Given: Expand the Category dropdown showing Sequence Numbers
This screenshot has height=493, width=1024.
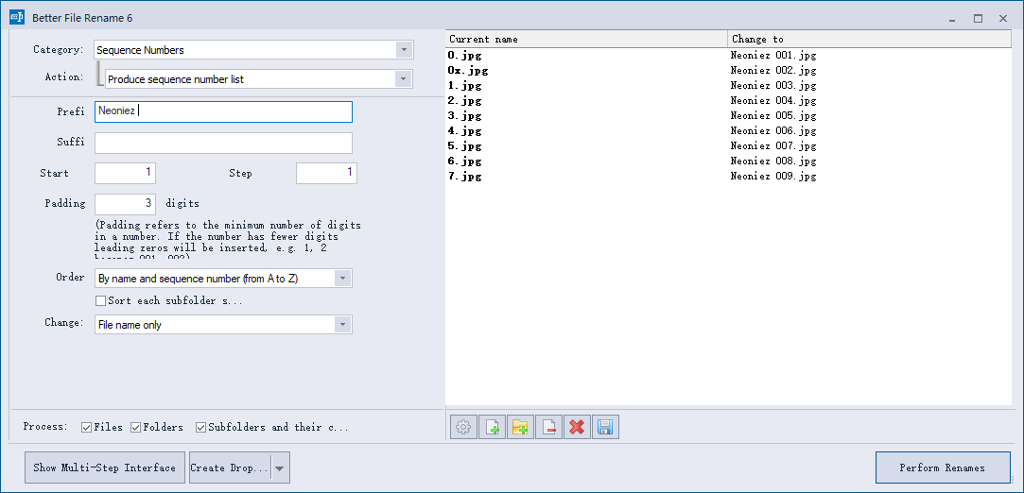Looking at the screenshot, I should pos(405,49).
